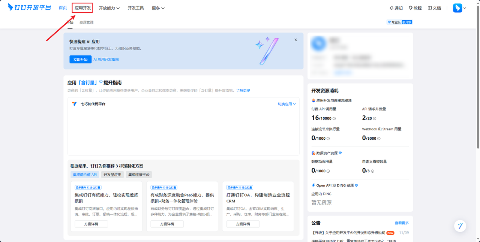Click diamond icon beside 数据资产资源
This screenshot has height=242, width=480.
[340, 153]
